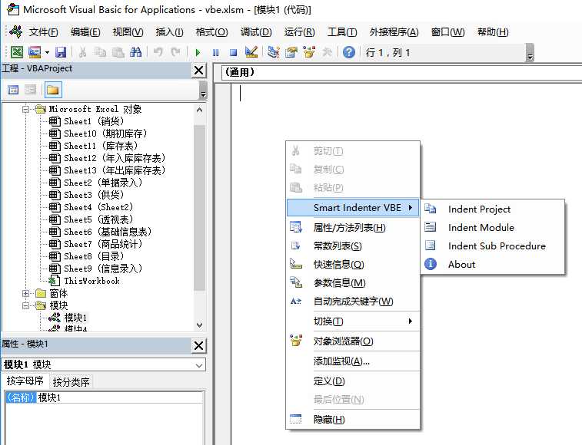Open the Edit menu (编辑)
The image size is (582, 445).
coord(85,32)
